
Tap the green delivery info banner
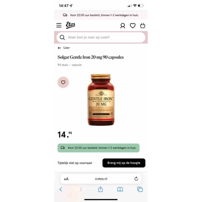99,148
